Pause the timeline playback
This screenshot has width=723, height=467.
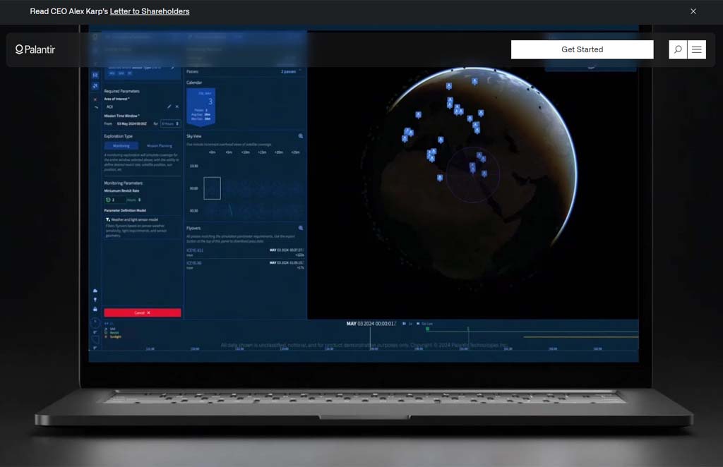point(403,323)
